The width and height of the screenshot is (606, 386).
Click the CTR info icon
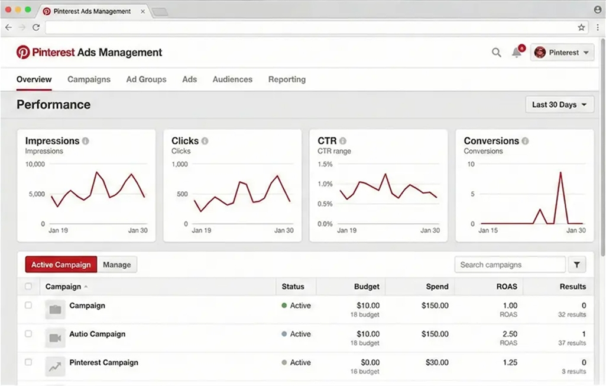coord(343,141)
